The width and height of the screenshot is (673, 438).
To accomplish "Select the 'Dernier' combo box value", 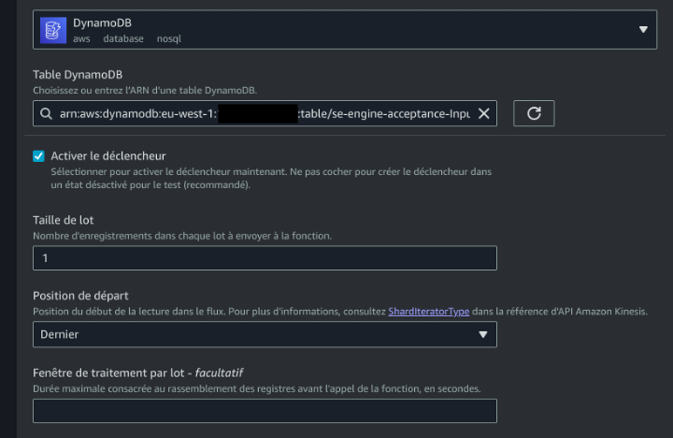I will 265,334.
